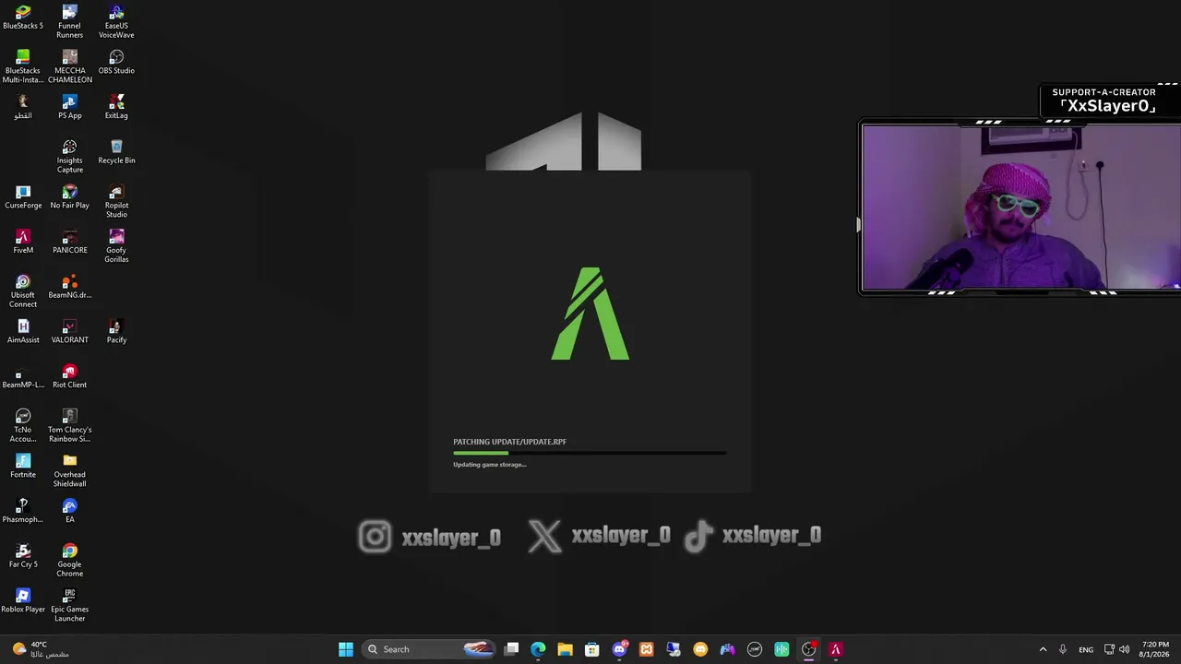Click the EA app desktop icon

click(70, 512)
